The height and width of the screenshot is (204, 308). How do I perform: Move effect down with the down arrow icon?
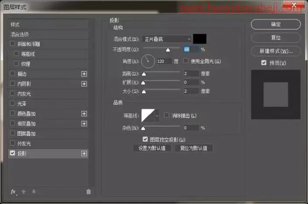tap(34, 192)
